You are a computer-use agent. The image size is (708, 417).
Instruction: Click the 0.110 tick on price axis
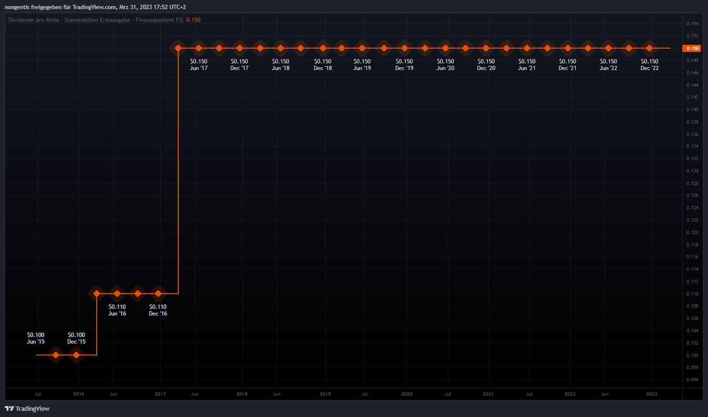coord(692,294)
